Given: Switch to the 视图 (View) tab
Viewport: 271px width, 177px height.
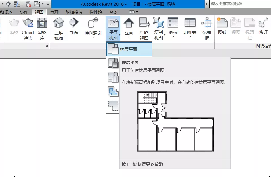Looking at the screenshot, I should 39,12.
